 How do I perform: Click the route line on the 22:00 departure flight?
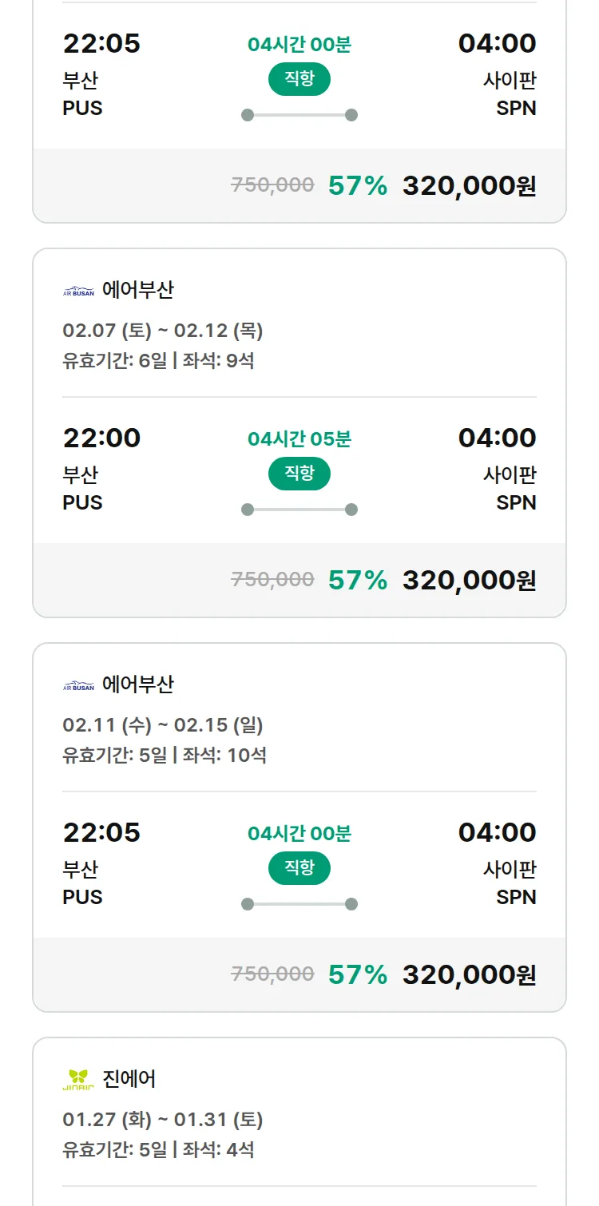[x=299, y=510]
